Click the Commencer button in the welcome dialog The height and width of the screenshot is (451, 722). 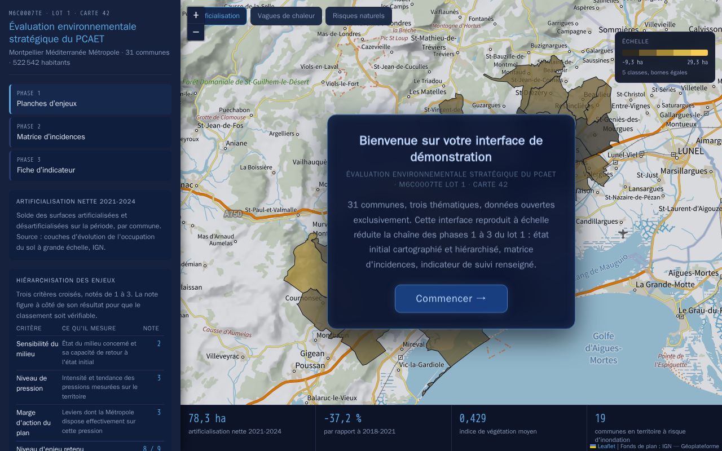451,299
